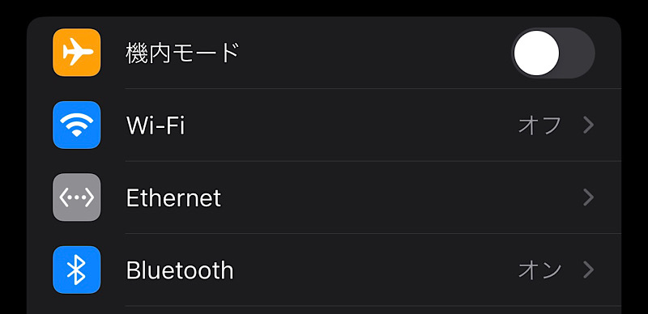Click blank area in the Bluetooth row

coord(372,270)
